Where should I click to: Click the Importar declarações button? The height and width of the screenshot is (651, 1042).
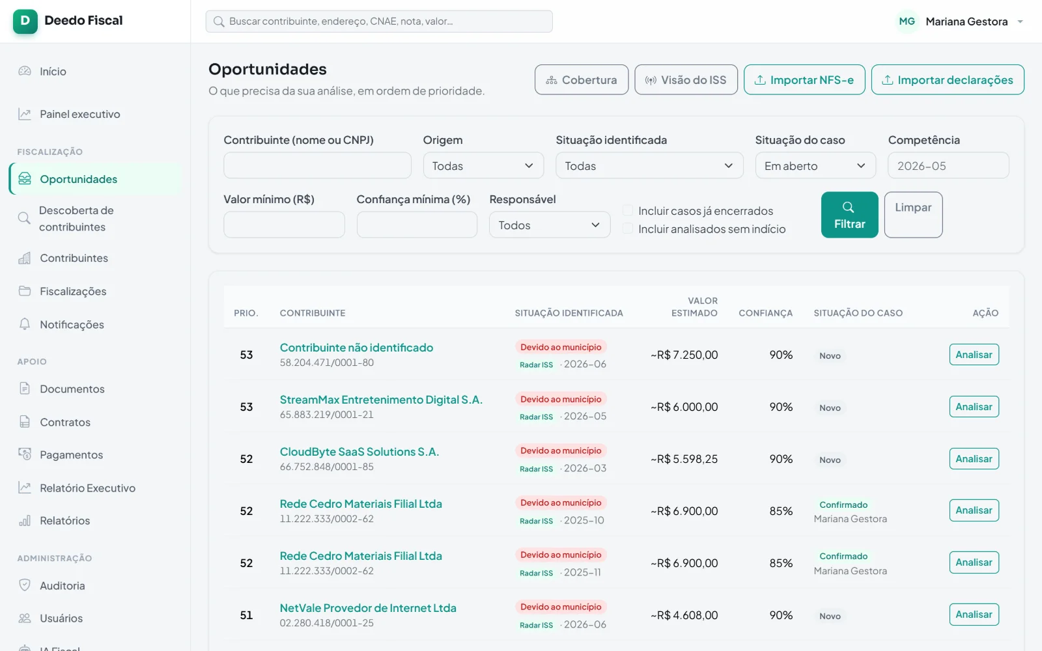click(948, 79)
